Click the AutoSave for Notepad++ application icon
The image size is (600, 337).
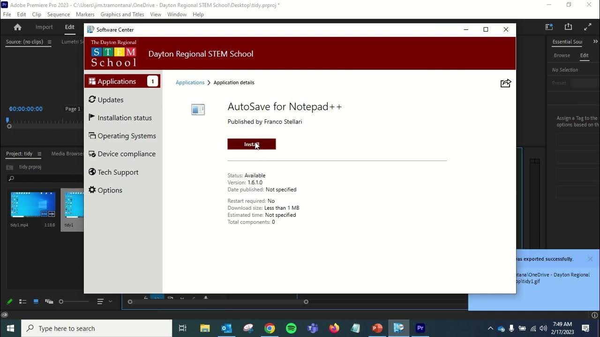(198, 110)
